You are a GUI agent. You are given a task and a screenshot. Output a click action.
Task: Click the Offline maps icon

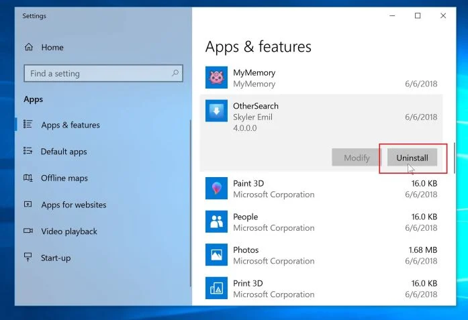click(28, 178)
